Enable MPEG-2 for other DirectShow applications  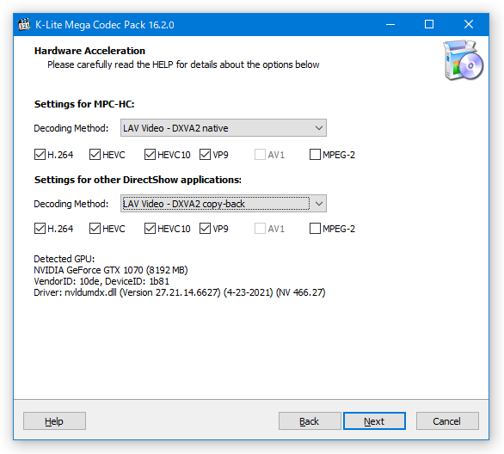[x=315, y=229]
